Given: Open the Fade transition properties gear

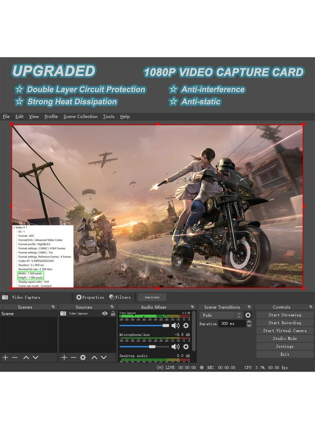Looking at the screenshot, I should 248,315.
